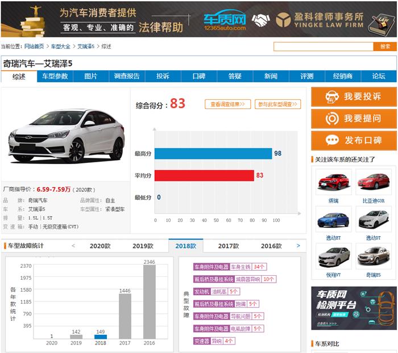The width and height of the screenshot is (398, 353).
Task: Switch to the 经销商 tab
Action: click(x=343, y=76)
